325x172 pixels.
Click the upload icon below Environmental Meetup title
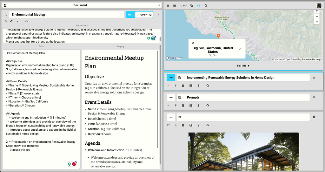pyautogui.click(x=6, y=21)
